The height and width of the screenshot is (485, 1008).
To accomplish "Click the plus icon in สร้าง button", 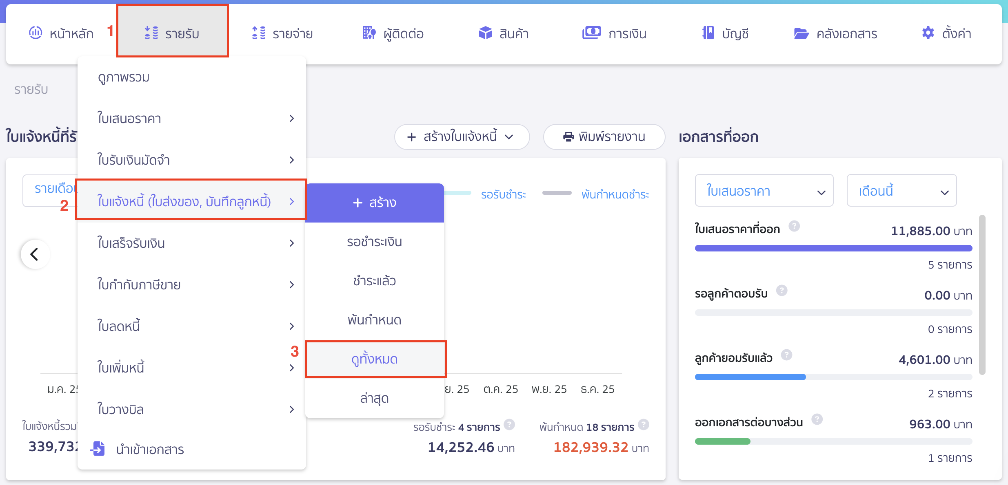I will click(x=357, y=203).
